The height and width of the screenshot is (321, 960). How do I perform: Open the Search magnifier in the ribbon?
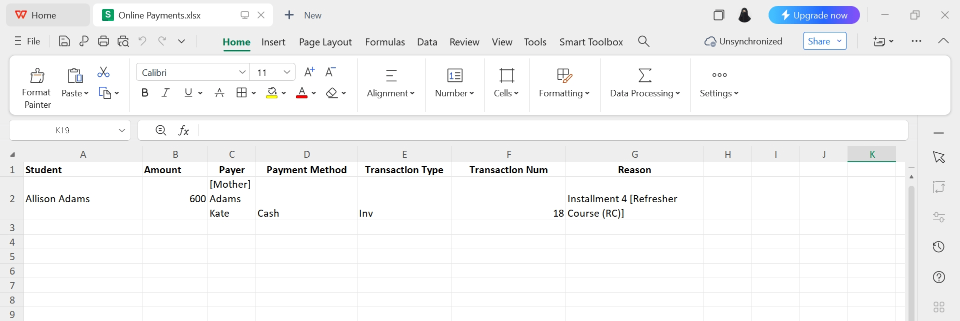(643, 41)
